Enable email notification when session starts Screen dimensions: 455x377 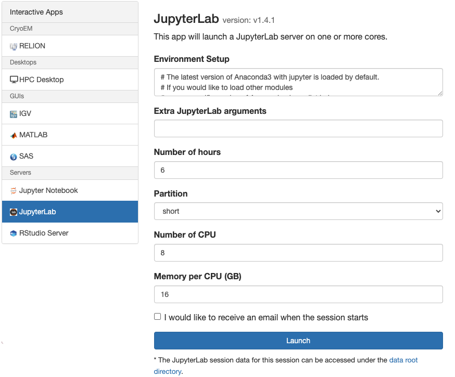point(158,317)
